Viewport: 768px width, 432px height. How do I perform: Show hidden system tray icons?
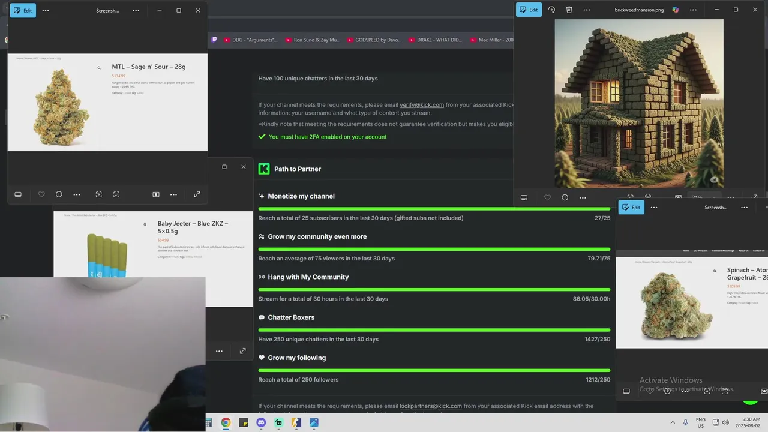[672, 422]
